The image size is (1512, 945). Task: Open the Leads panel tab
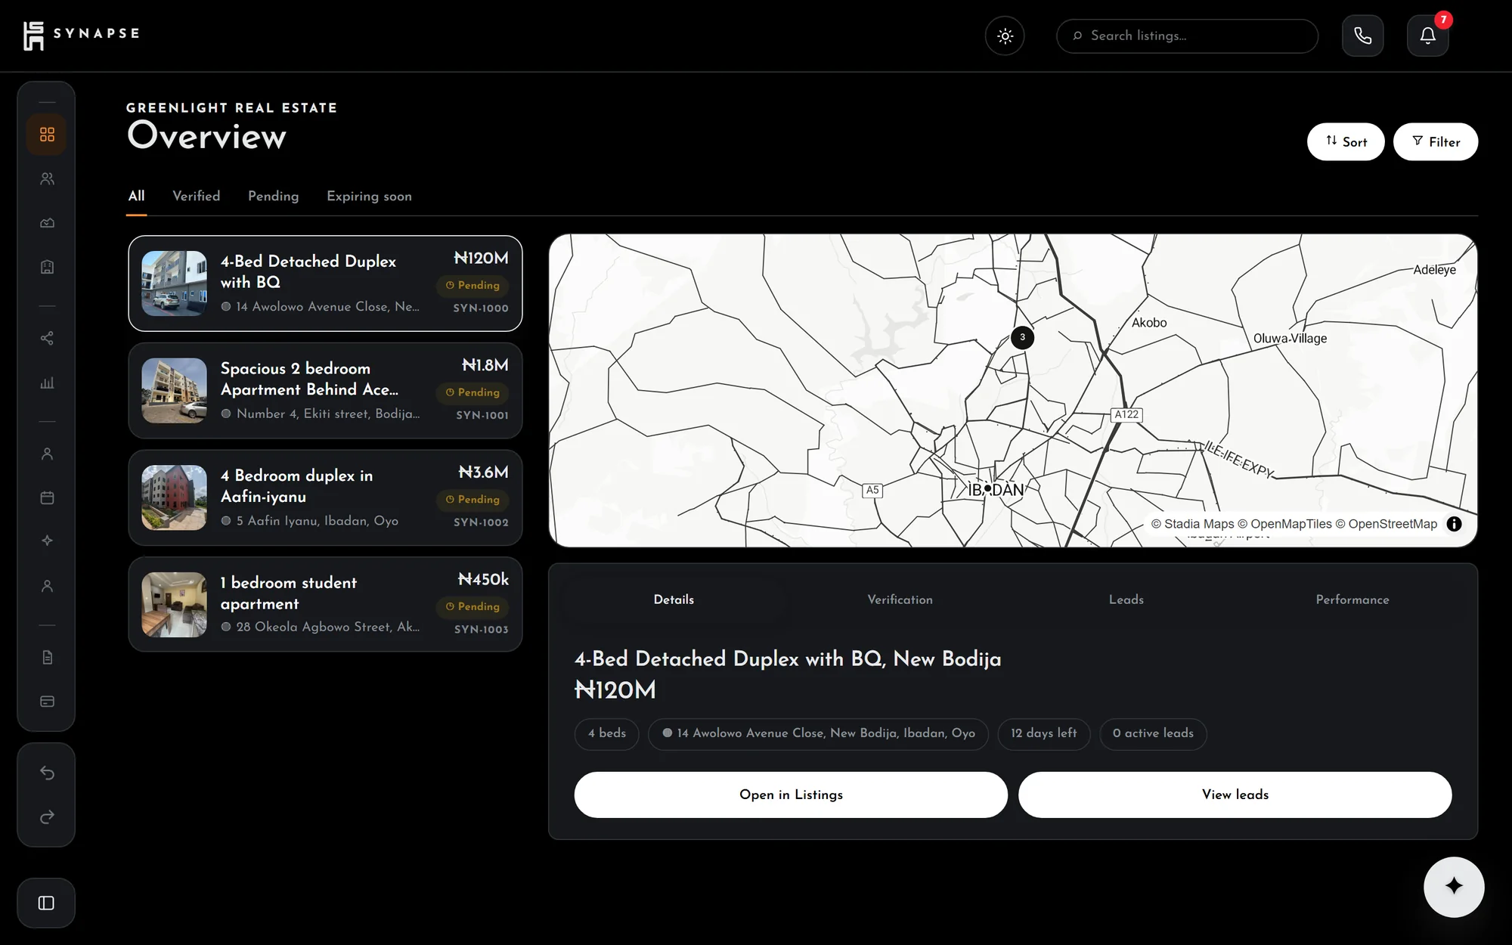(1126, 600)
